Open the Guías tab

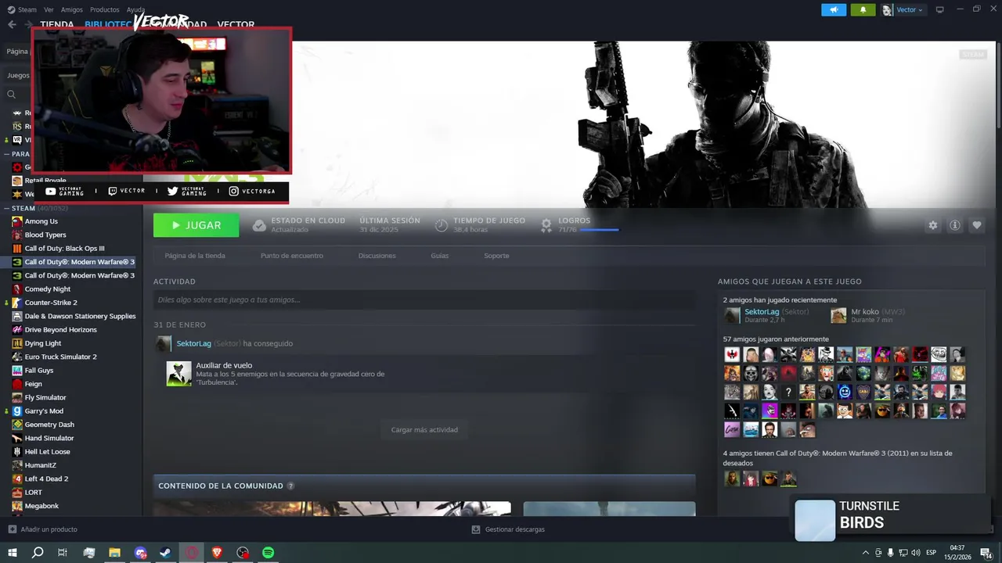[x=440, y=256]
